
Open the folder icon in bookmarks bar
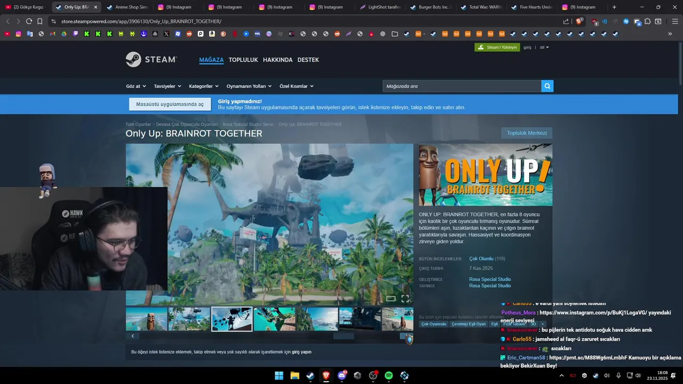pos(394,34)
